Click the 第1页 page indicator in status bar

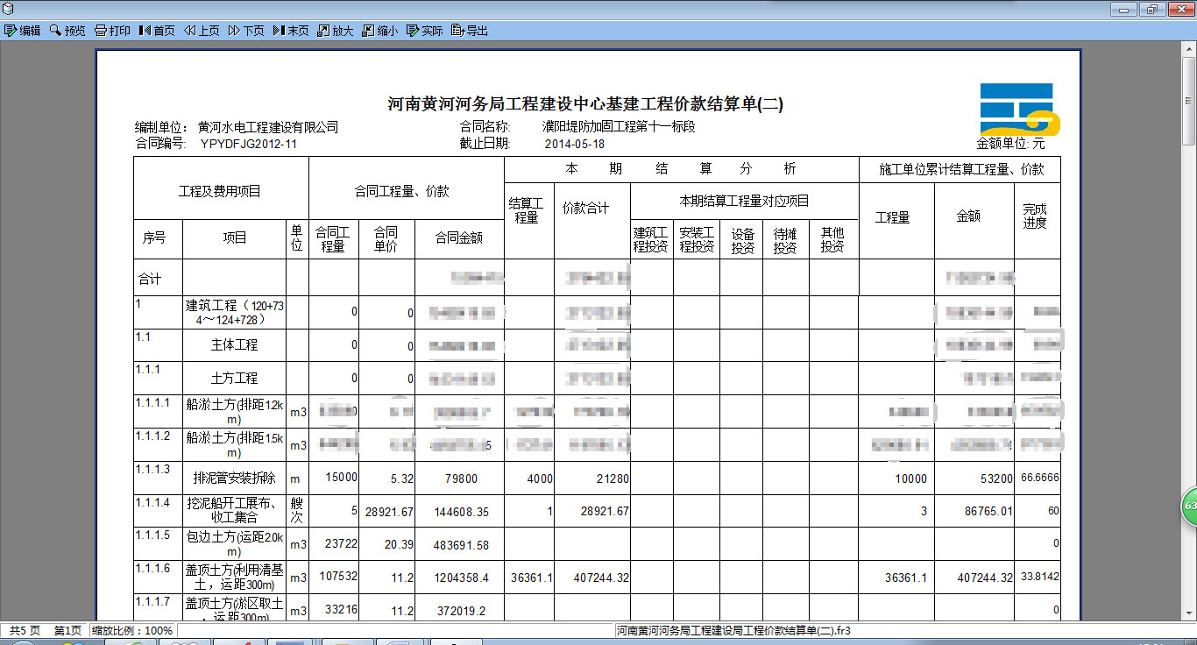(67, 630)
